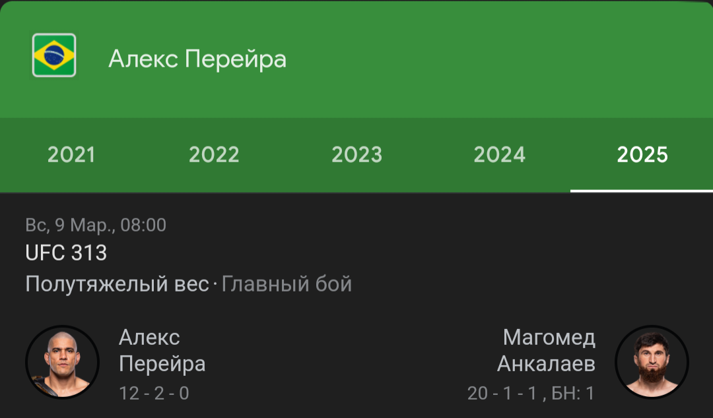713x418 pixels.
Task: Click Ankalaev's record 20 - 1 - 1, БН: 1
Action: 531,393
